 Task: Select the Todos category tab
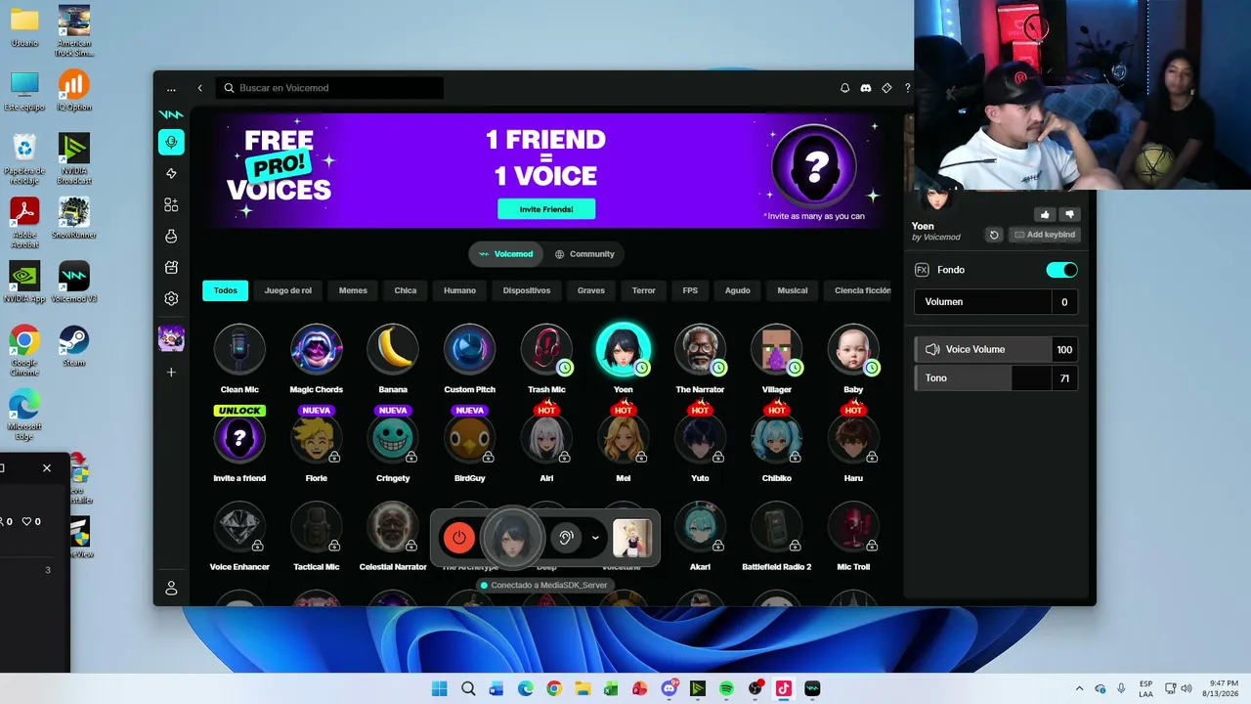226,290
